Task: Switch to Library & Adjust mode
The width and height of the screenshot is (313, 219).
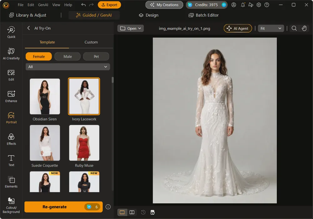Action: point(28,15)
